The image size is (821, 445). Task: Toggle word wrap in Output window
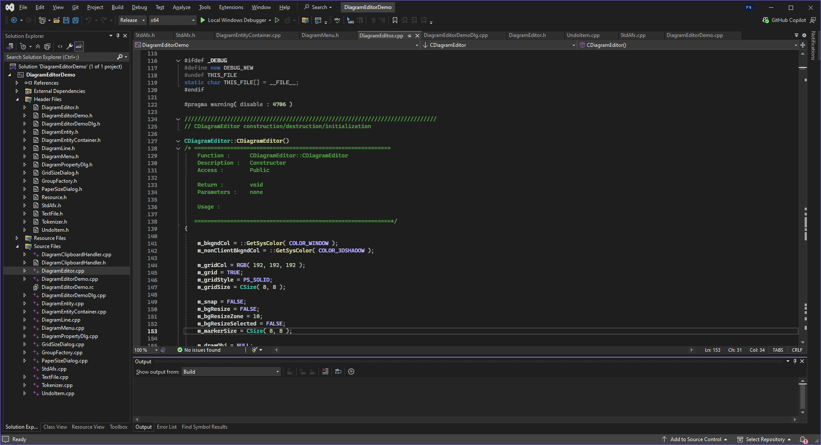tap(338, 371)
